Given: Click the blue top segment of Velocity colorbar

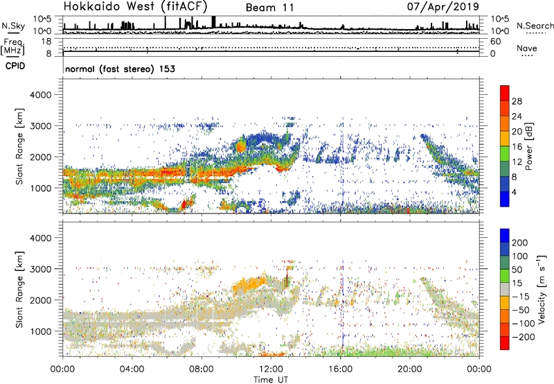Looking at the screenshot, I should 505,236.
